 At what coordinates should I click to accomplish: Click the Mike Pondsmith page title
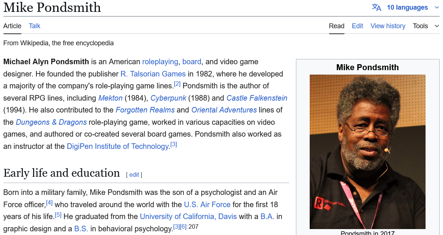(52, 7)
